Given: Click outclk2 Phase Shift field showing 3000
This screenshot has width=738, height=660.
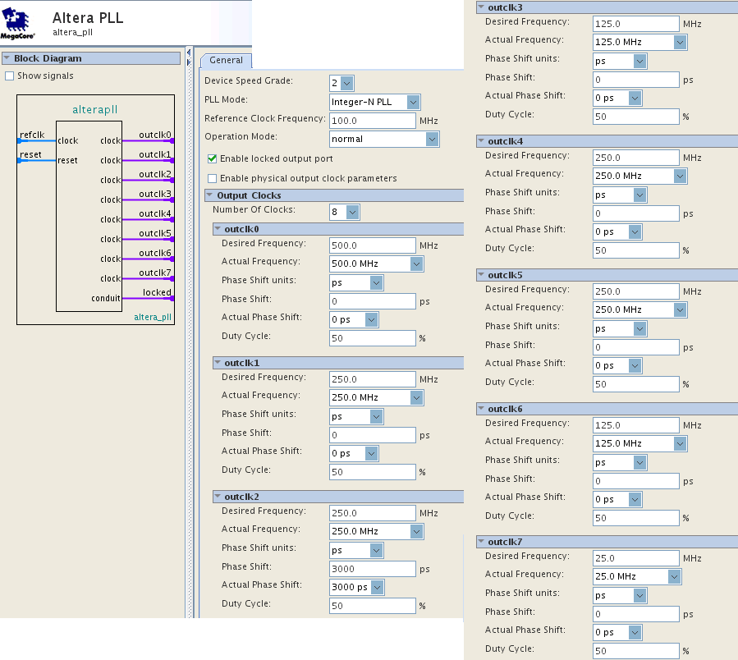Looking at the screenshot, I should [373, 569].
